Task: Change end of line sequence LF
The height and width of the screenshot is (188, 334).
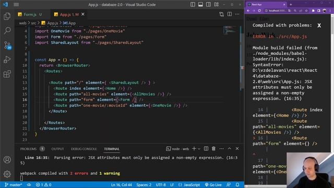Action: point(172,185)
